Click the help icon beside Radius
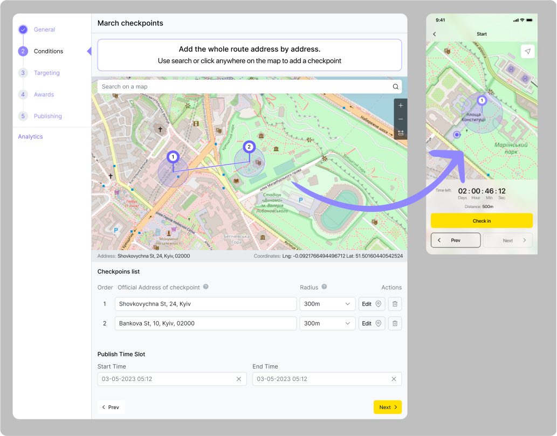This screenshot has height=436, width=557. click(324, 287)
